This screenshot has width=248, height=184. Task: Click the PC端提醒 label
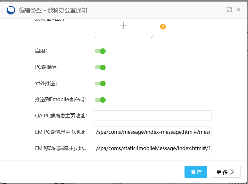coord(47,67)
